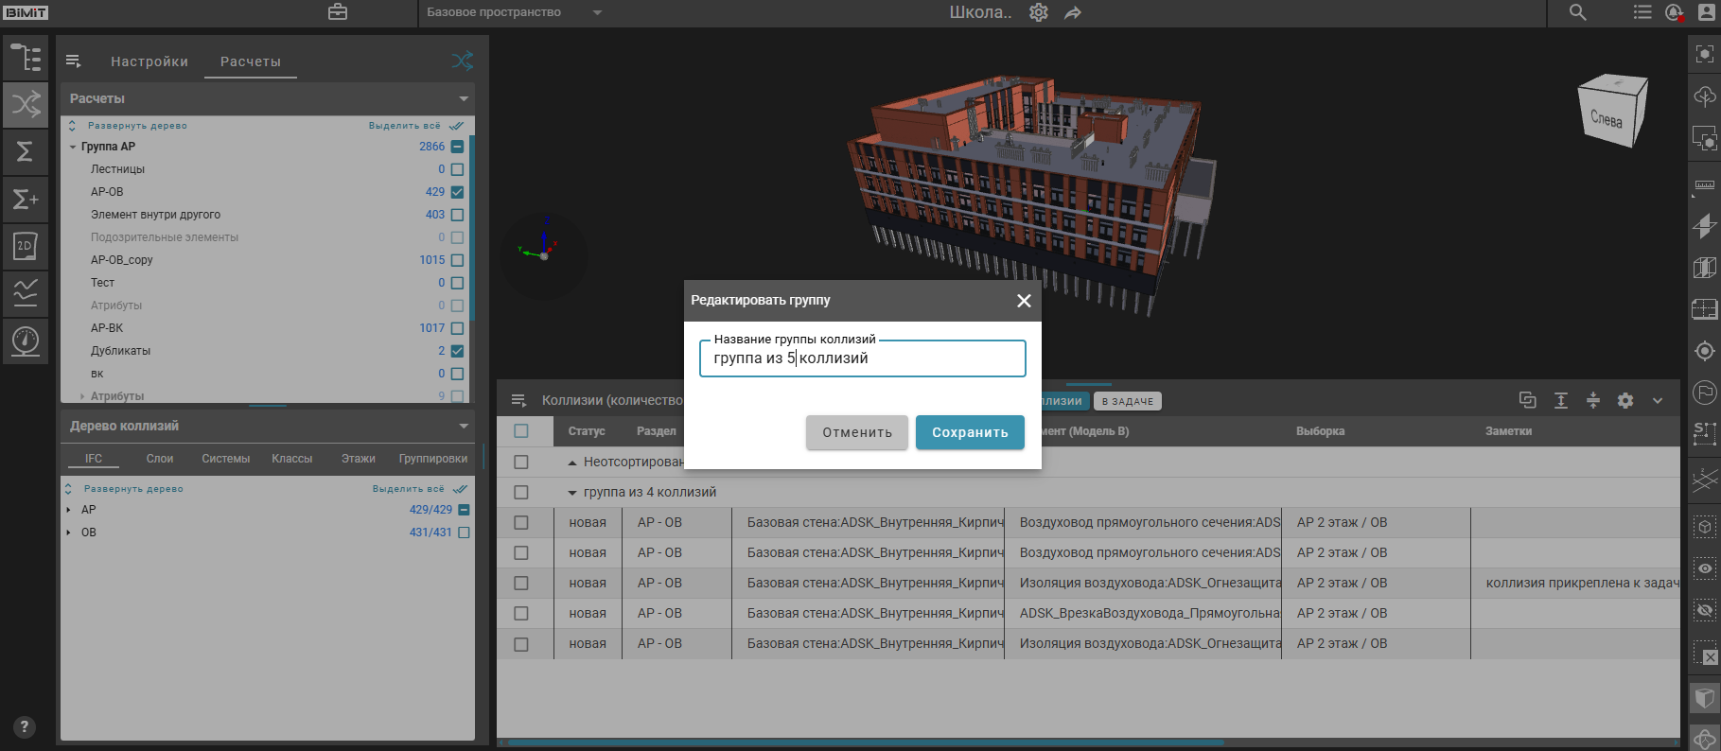Screen dimensions: 1721x751
Task: Click the search magnifier icon in top bar
Action: (x=1577, y=12)
